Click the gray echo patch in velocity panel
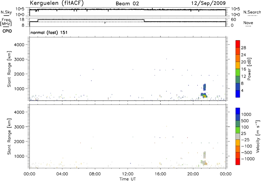Screen dimensions: 261x181 205,155
